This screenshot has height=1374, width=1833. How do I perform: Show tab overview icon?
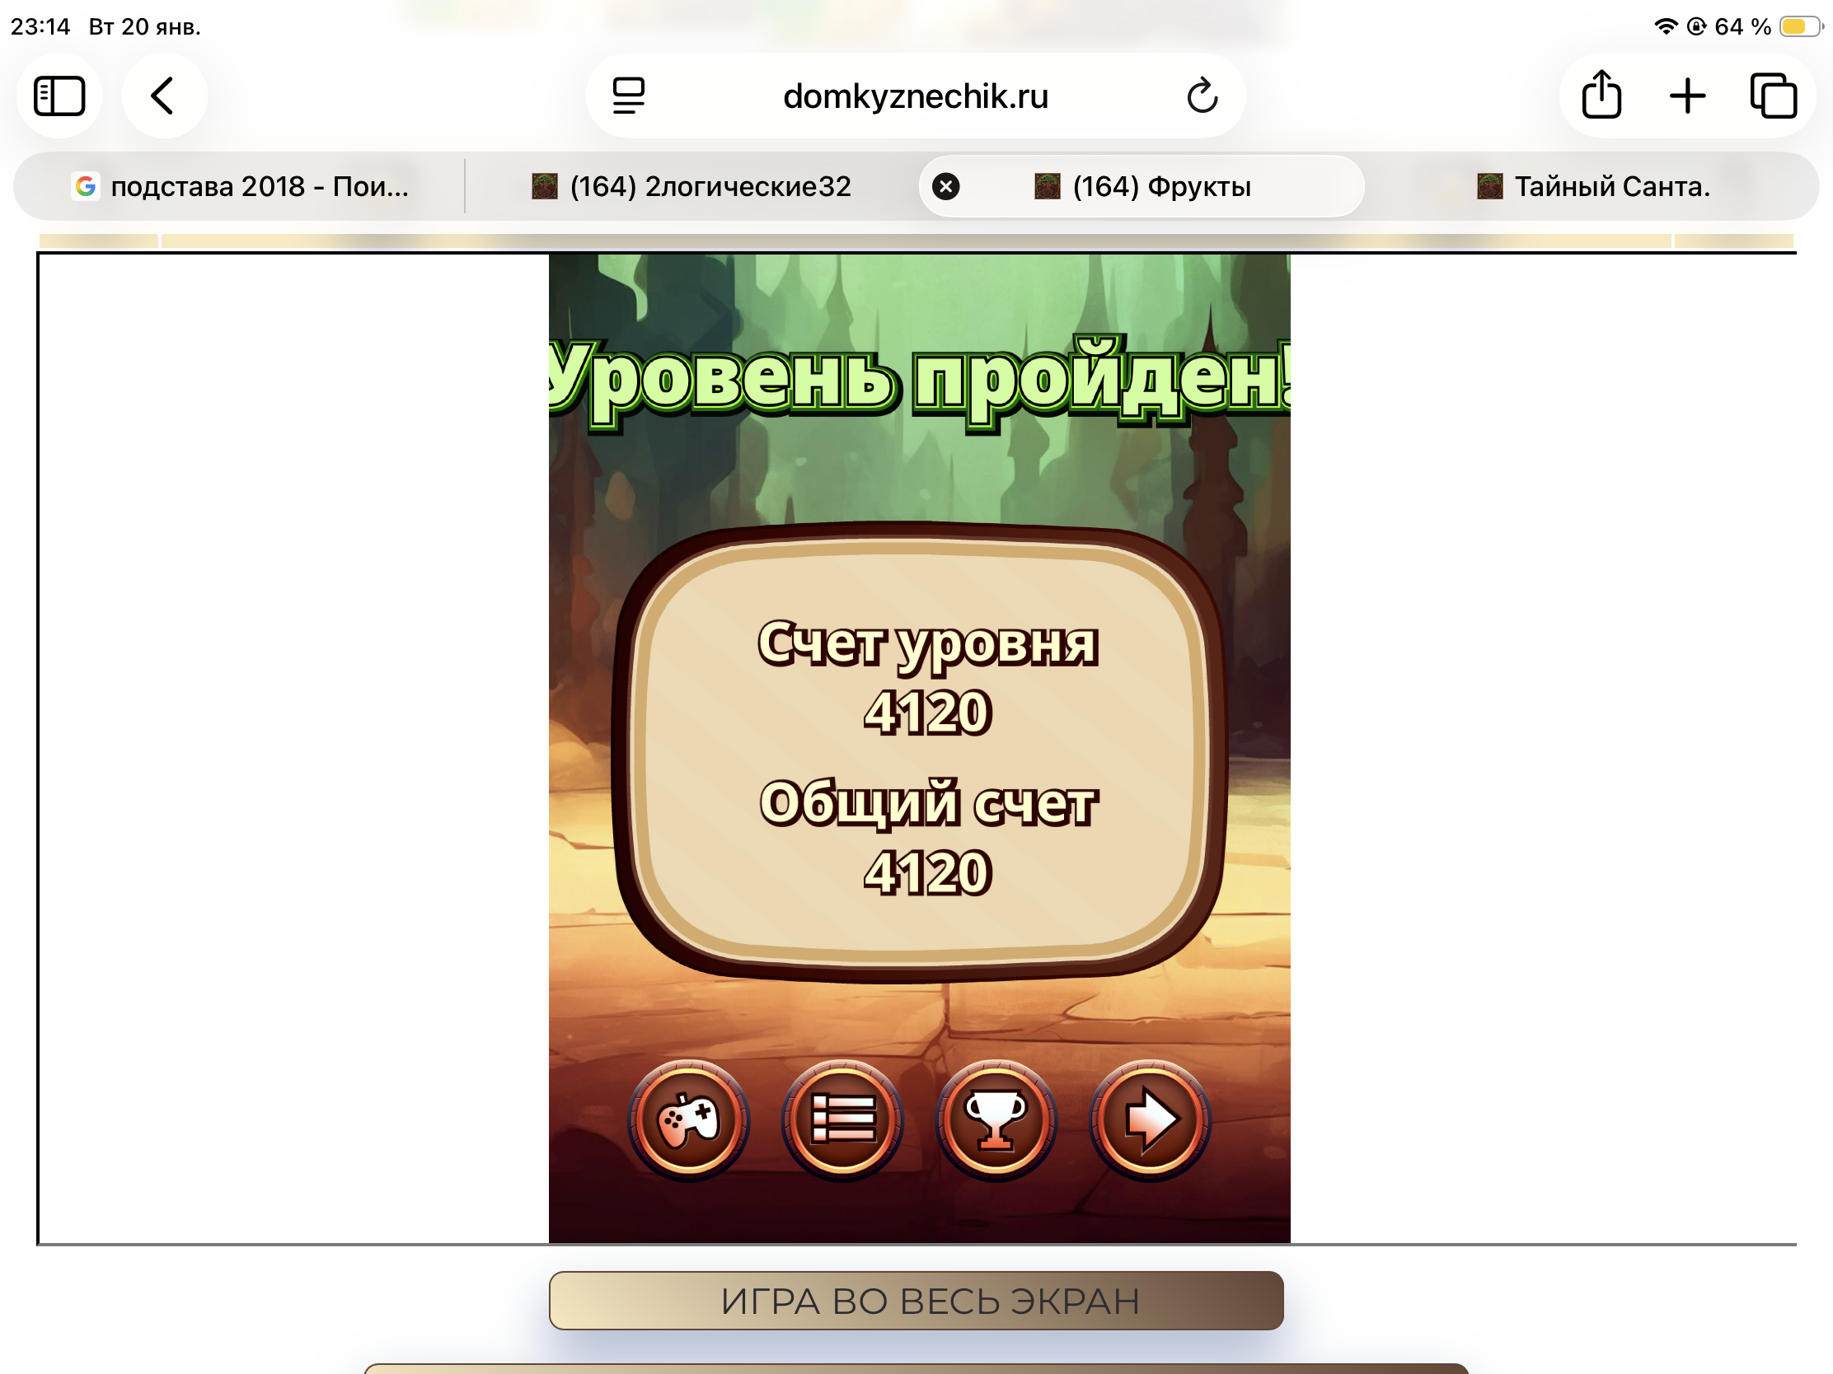coord(1774,96)
